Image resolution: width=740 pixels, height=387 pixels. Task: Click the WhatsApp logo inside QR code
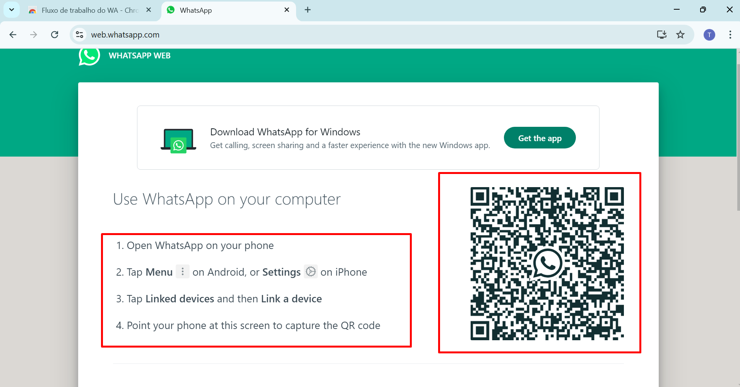coord(547,264)
